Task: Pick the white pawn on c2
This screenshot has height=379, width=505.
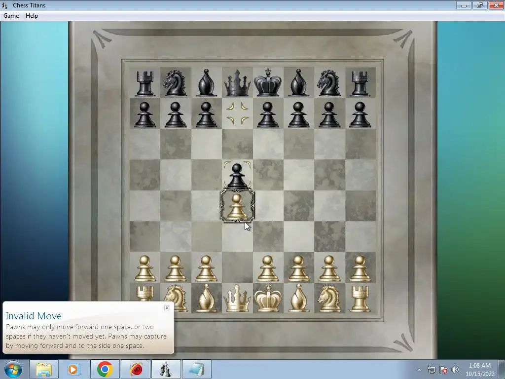Action: (206, 268)
